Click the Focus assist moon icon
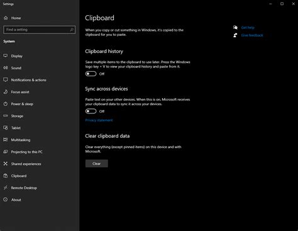 [x=6, y=92]
